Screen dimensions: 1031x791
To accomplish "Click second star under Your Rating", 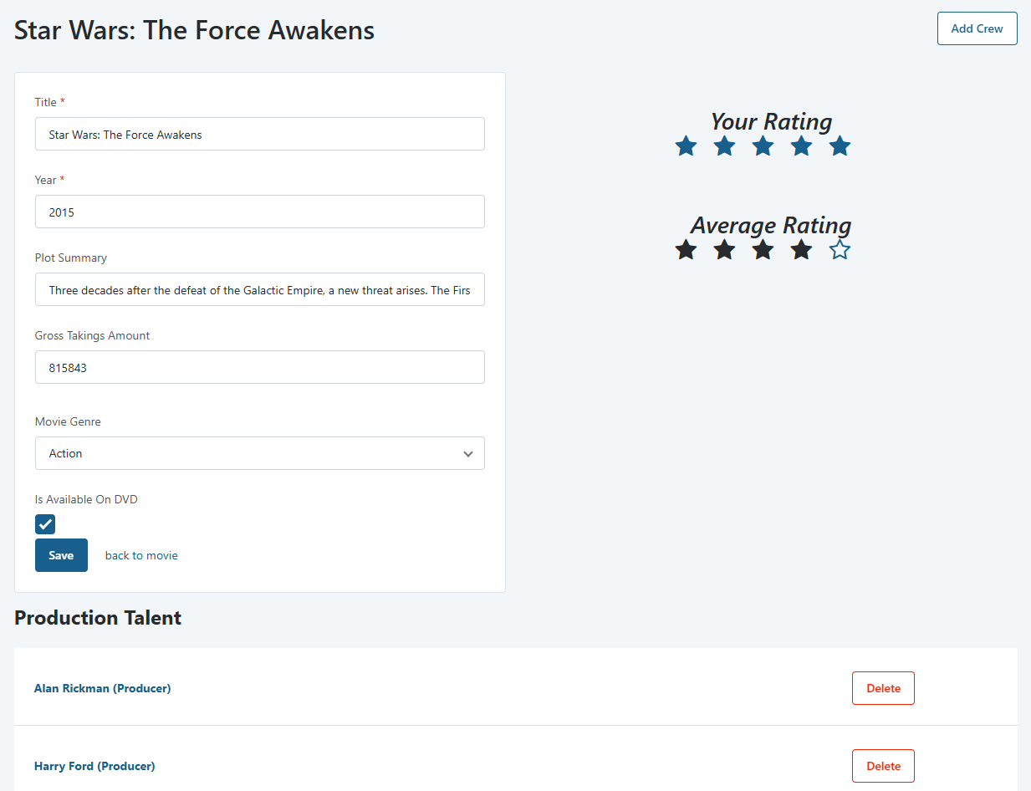I will (724, 147).
